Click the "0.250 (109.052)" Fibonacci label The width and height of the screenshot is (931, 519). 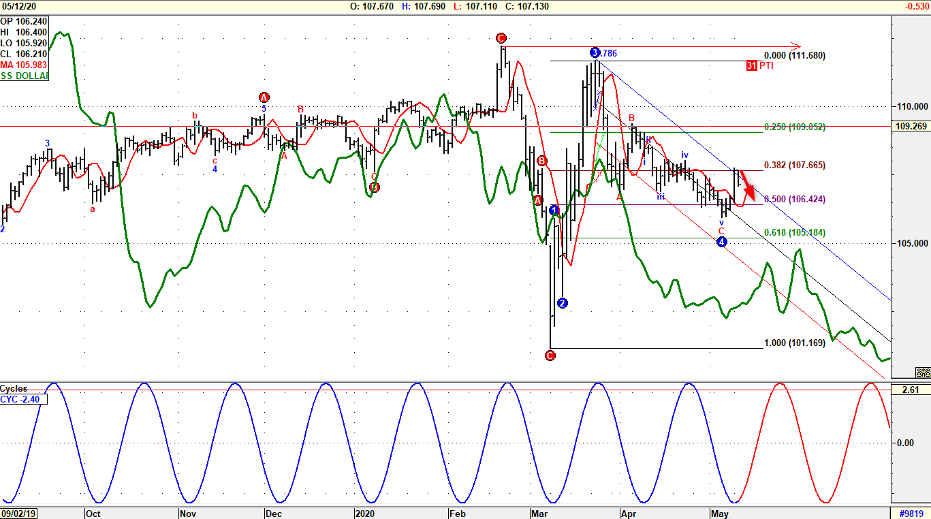[795, 127]
